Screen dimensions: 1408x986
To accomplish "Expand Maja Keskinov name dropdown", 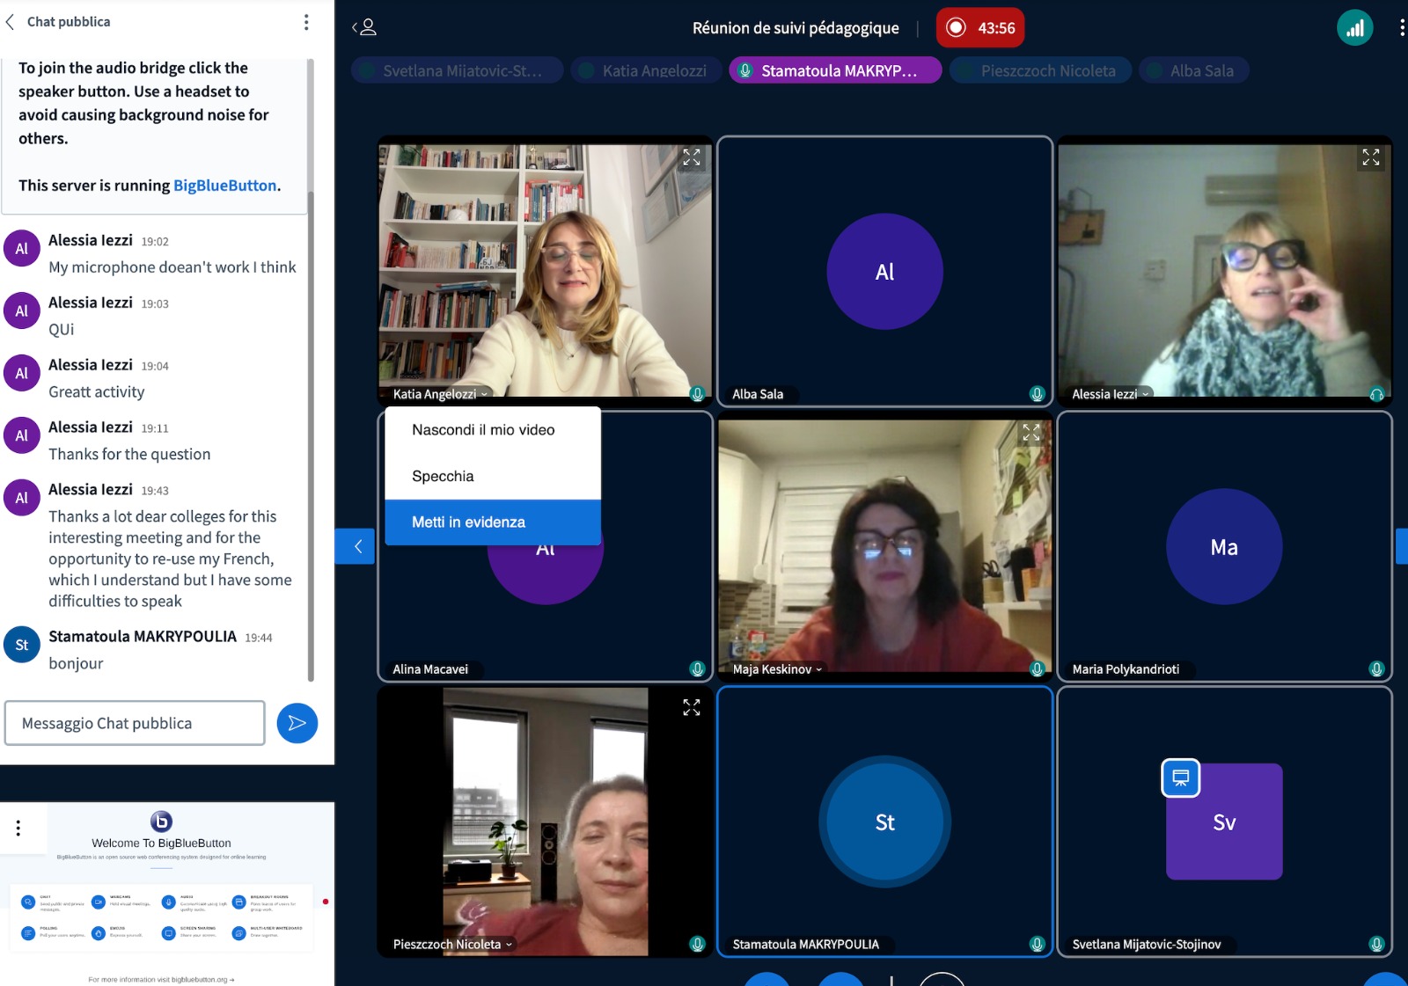I will pyautogui.click(x=777, y=669).
